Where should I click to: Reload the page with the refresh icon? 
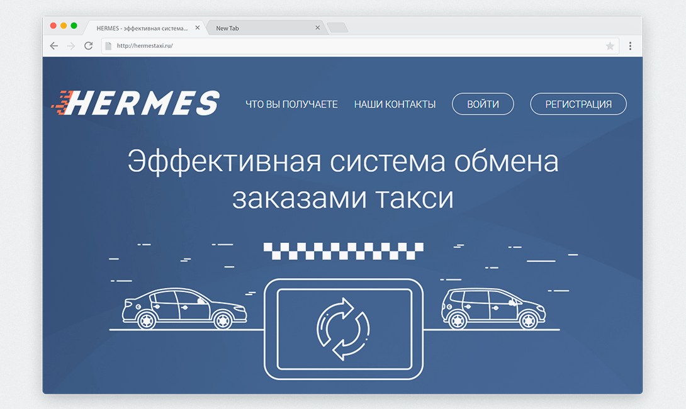(88, 46)
